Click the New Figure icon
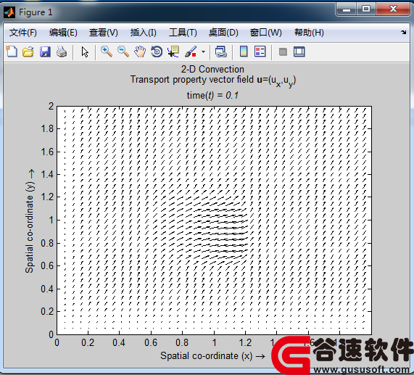 coord(12,51)
